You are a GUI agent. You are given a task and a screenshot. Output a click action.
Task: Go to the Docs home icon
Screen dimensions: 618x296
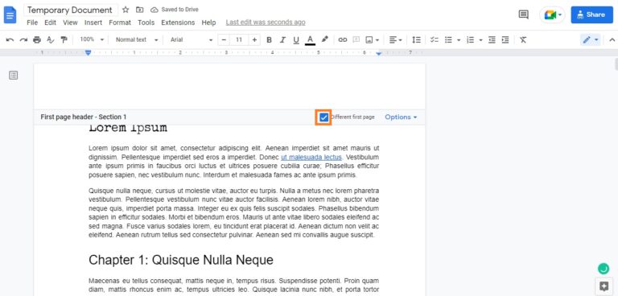click(x=10, y=15)
